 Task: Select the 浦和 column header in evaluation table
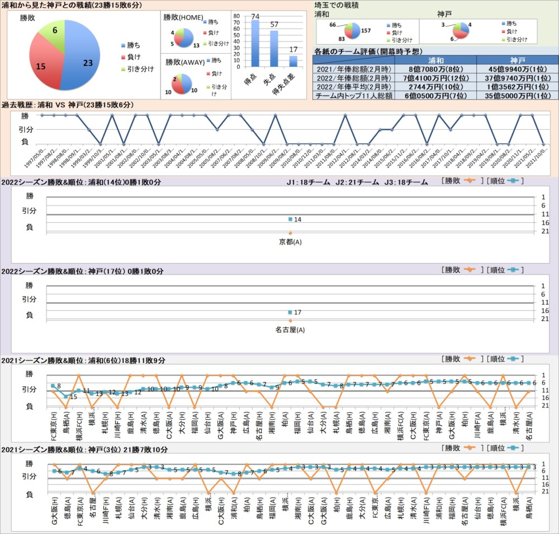(436, 59)
